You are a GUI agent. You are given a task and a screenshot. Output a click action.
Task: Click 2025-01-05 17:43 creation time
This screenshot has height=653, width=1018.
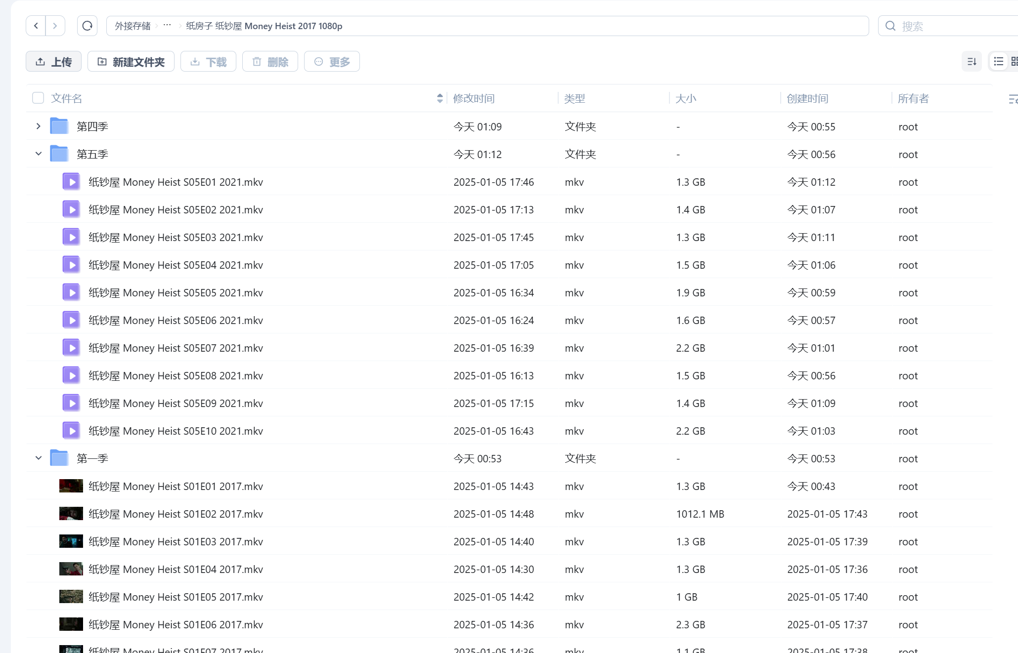click(827, 514)
